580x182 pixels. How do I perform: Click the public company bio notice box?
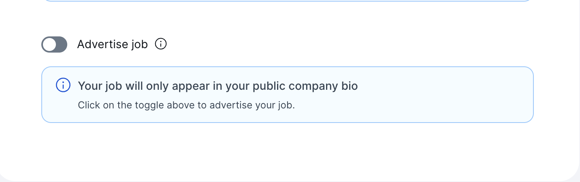288,95
